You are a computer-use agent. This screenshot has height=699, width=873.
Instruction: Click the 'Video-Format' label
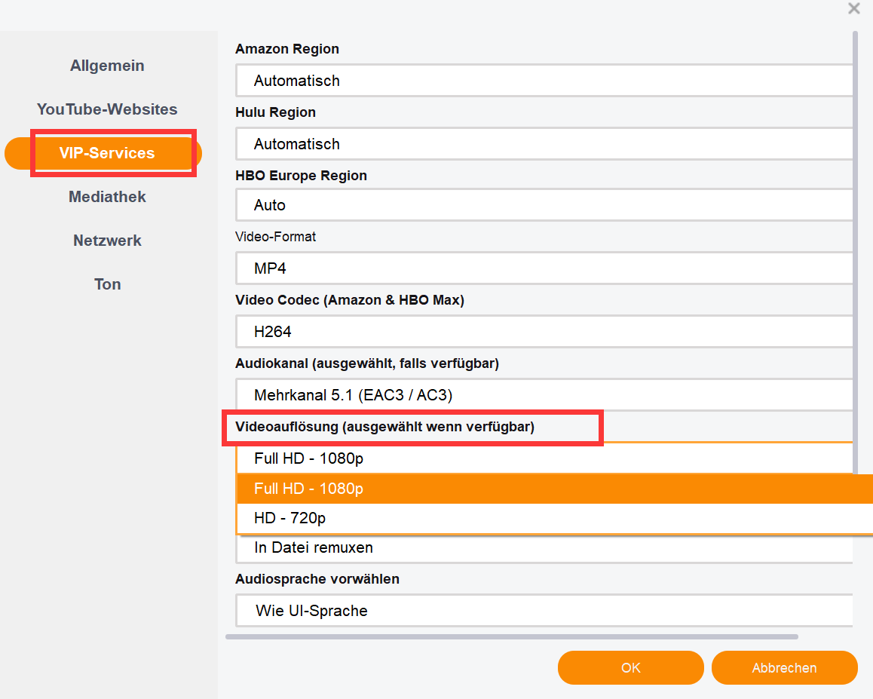point(276,237)
